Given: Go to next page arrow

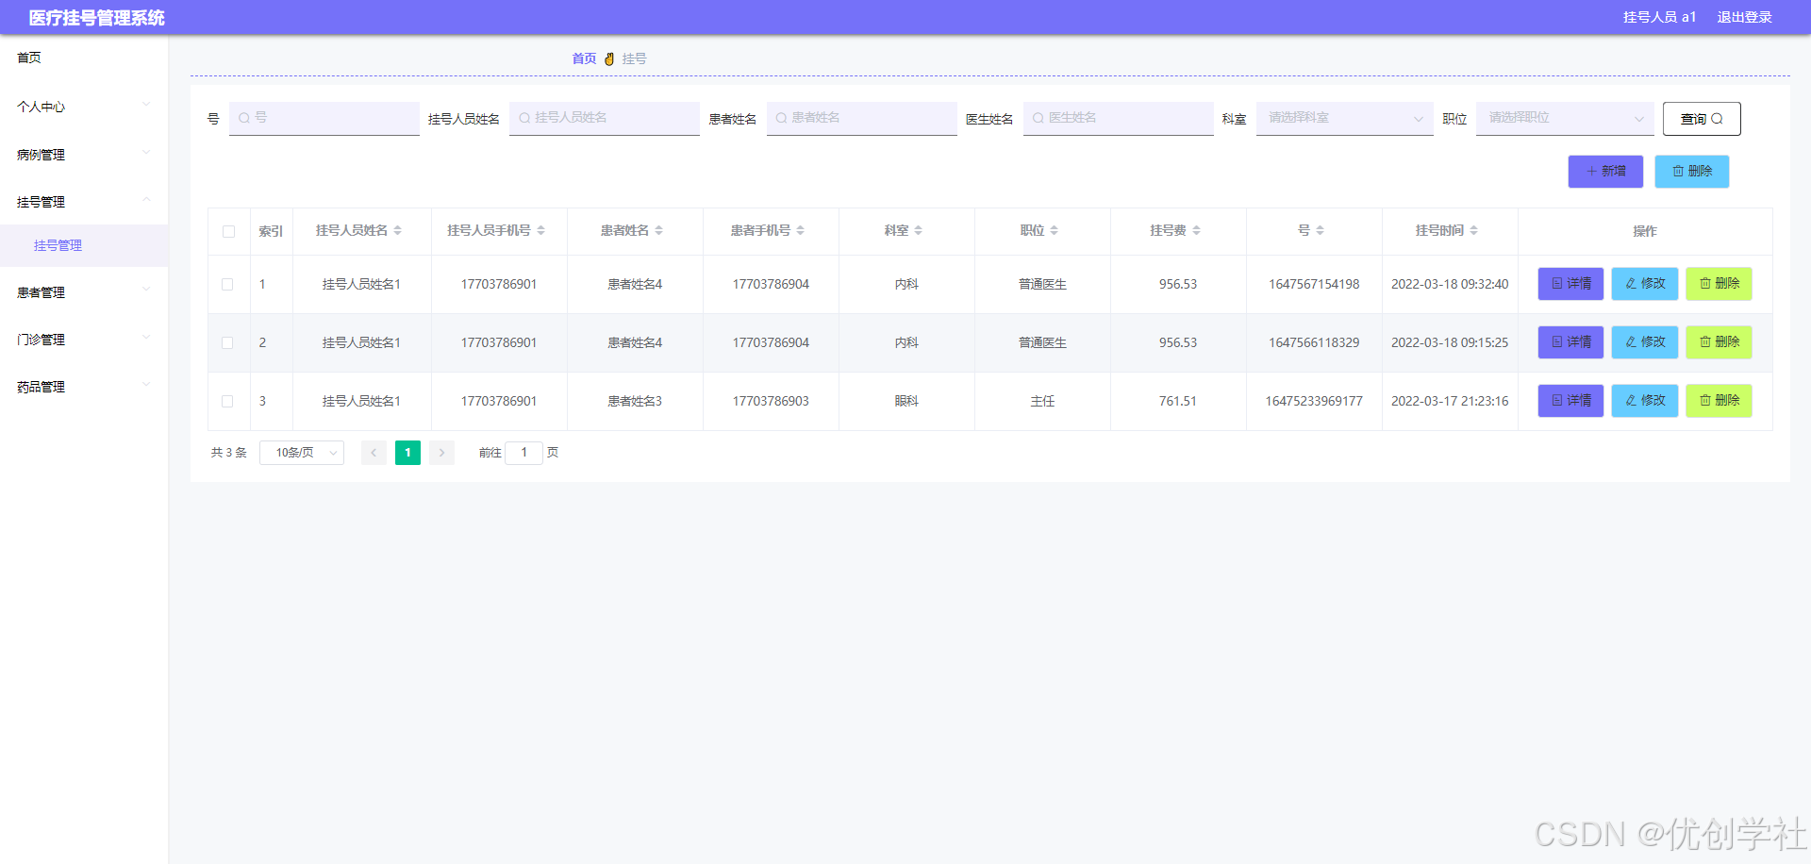Looking at the screenshot, I should (441, 453).
